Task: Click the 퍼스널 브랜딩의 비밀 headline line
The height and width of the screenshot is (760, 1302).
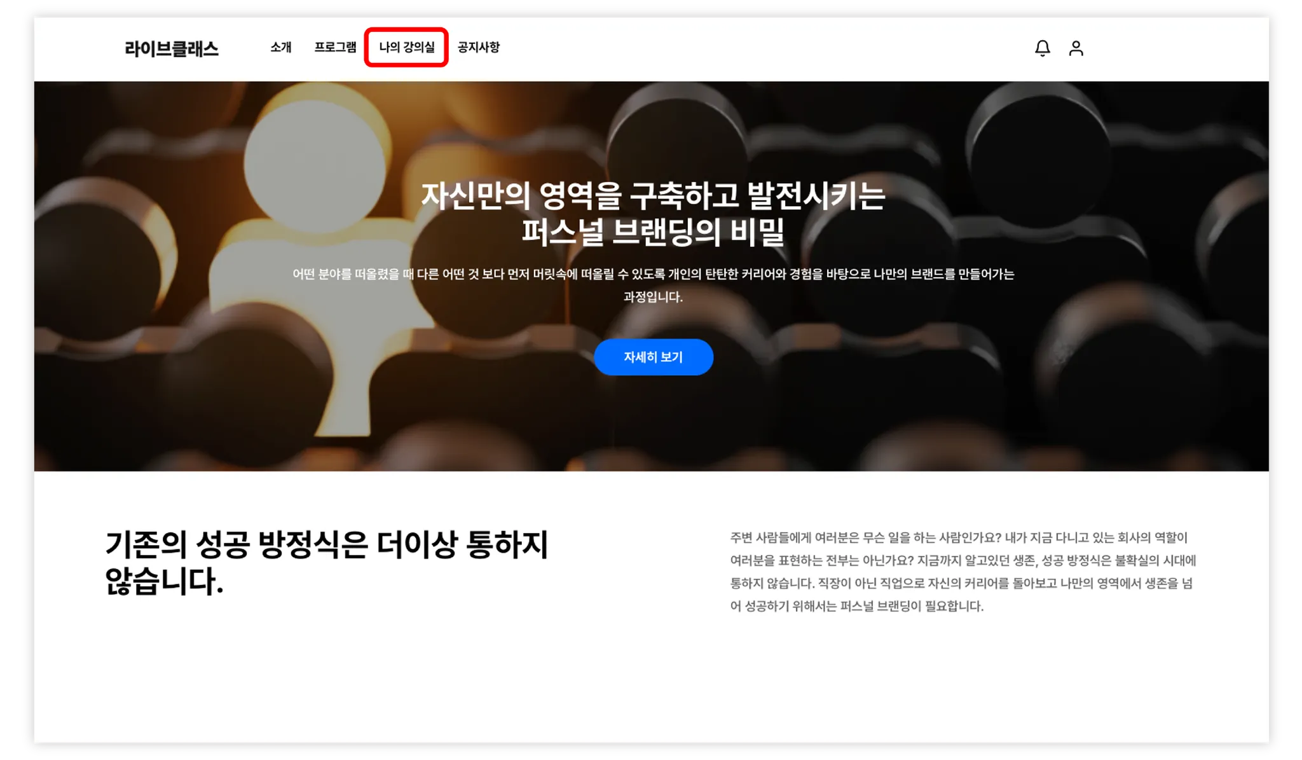Action: pos(653,232)
